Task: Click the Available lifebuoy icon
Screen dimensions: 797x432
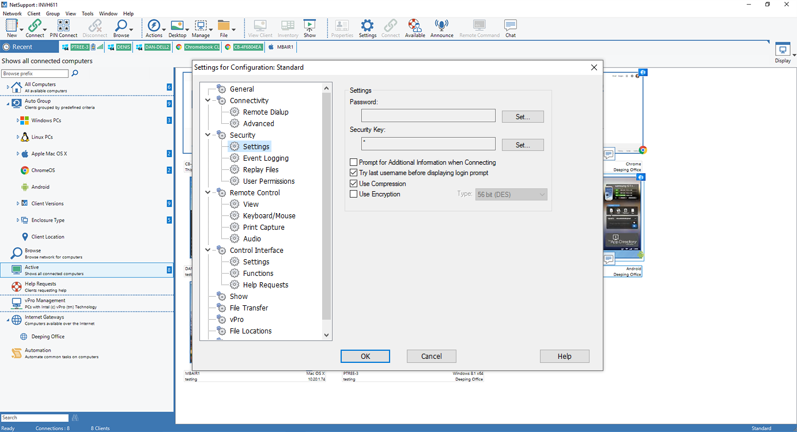Action: [414, 26]
